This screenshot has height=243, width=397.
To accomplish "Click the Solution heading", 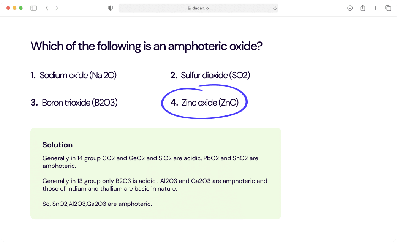I will point(57,145).
